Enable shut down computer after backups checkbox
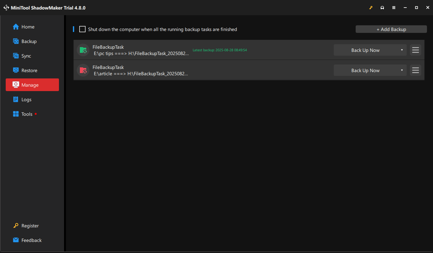Screen dimensions: 433x253 (82, 29)
